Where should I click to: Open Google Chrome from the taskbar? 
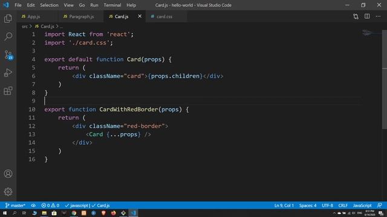(x=74, y=213)
